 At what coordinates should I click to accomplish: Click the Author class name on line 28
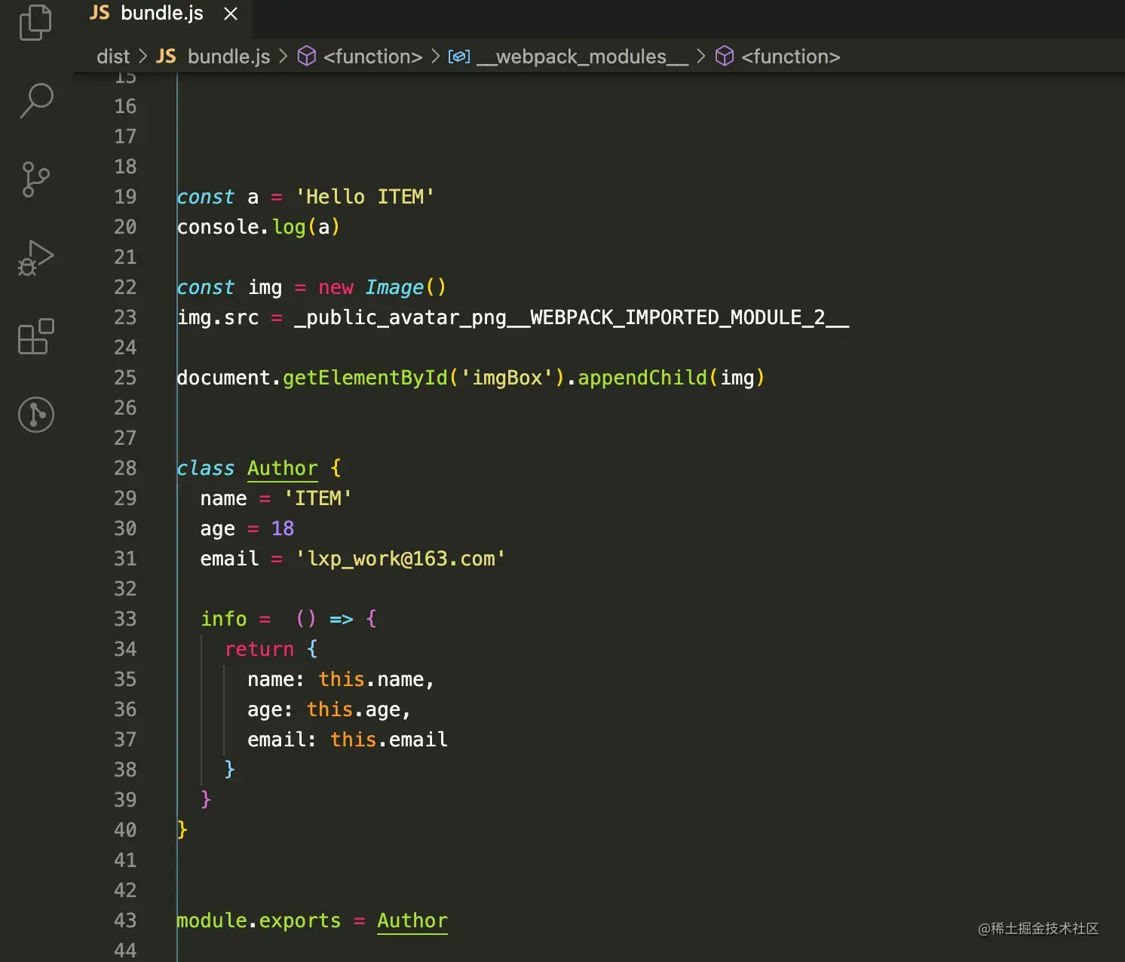pos(283,468)
